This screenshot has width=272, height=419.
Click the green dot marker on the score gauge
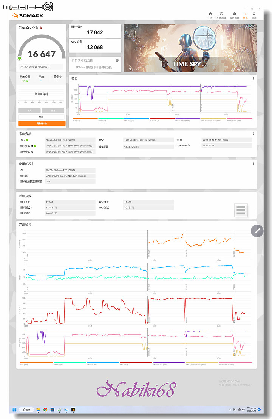pos(19,58)
